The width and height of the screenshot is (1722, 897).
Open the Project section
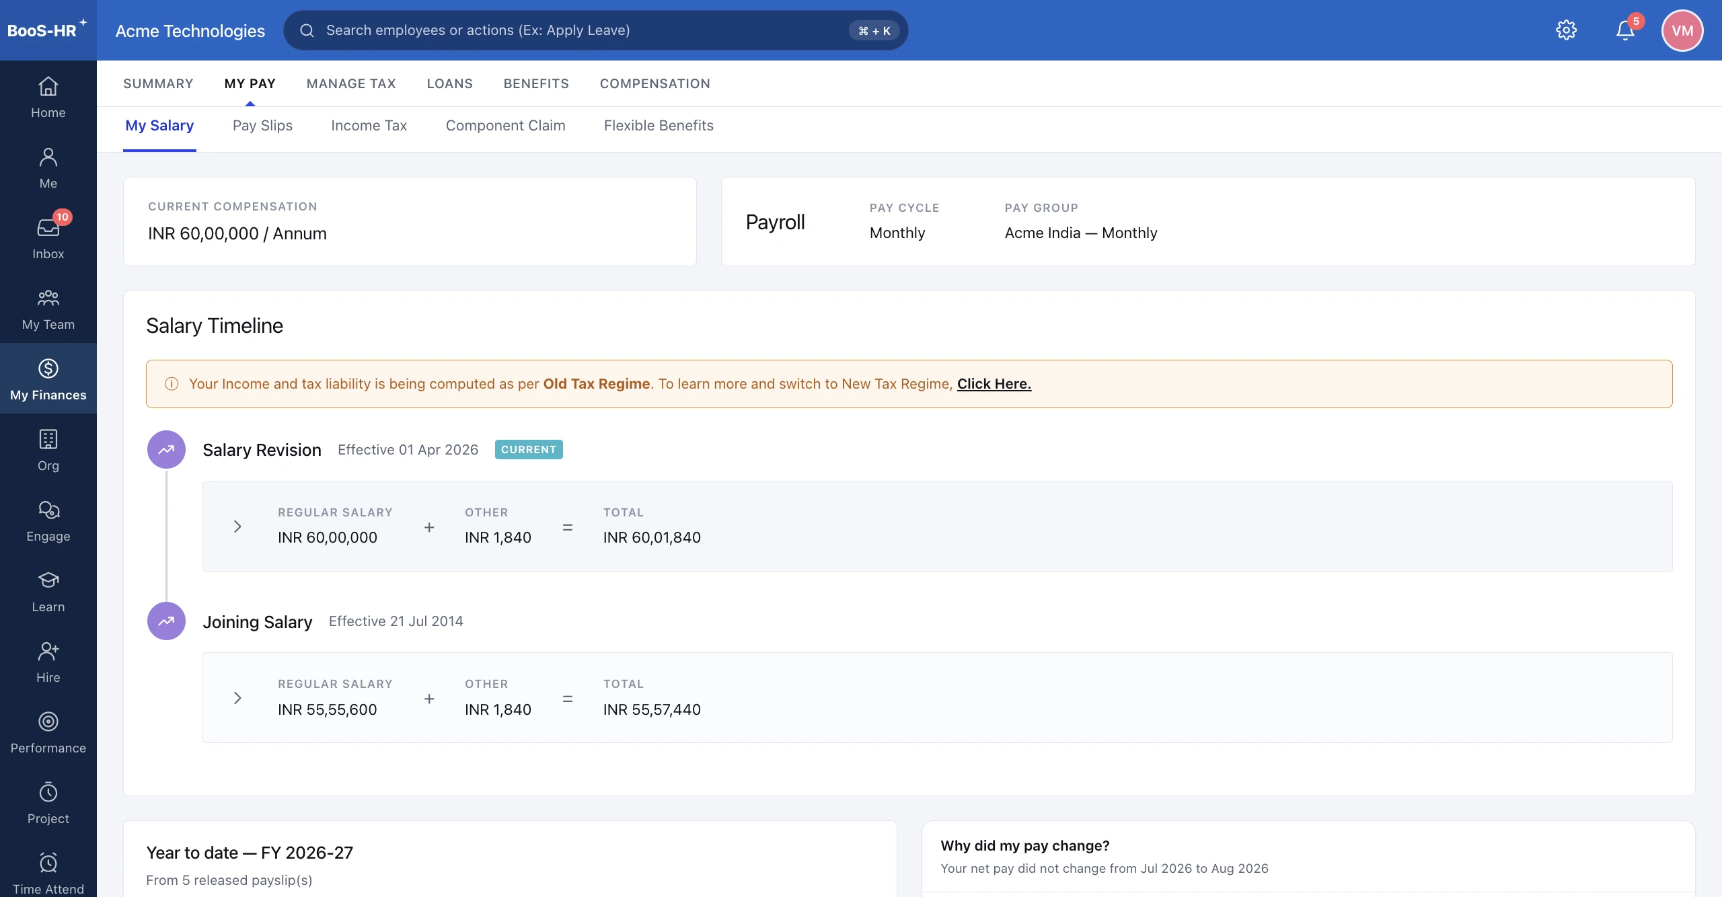point(48,804)
